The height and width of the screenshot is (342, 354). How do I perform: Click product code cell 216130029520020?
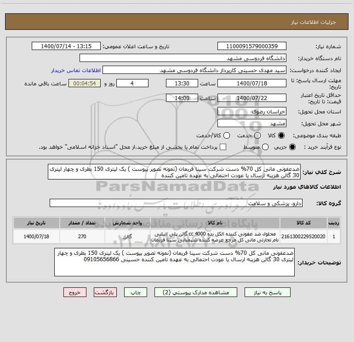(303, 236)
